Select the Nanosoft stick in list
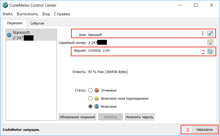 point(31,35)
